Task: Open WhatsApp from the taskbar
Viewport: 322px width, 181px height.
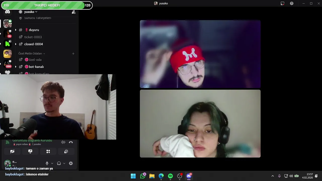Action: click(143, 176)
